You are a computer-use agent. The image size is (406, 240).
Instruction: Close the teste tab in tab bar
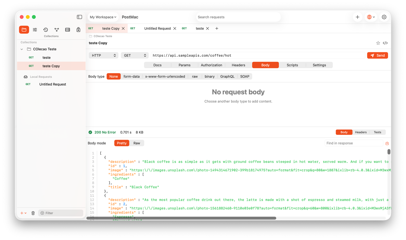(x=208, y=28)
